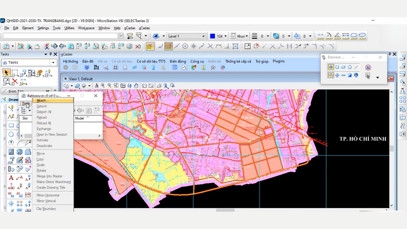Select the Place Circle tool in Drawing tasks

click(11, 135)
